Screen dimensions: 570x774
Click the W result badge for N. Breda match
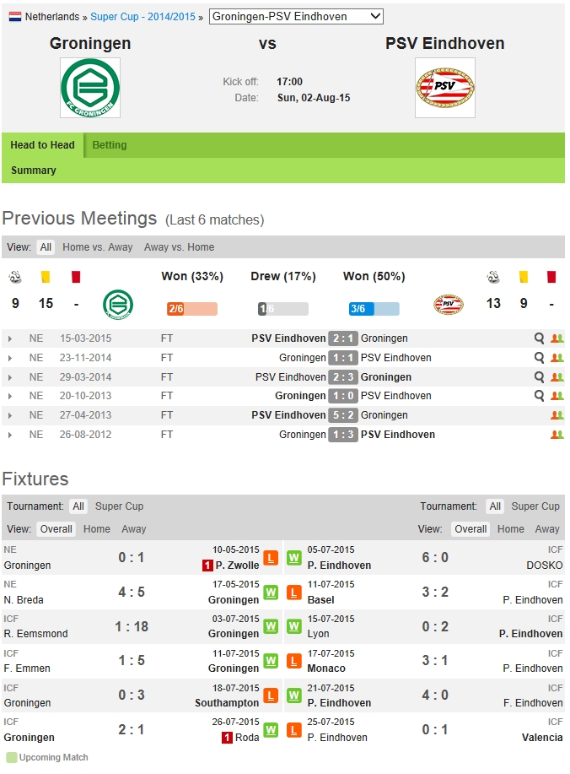coord(271,593)
